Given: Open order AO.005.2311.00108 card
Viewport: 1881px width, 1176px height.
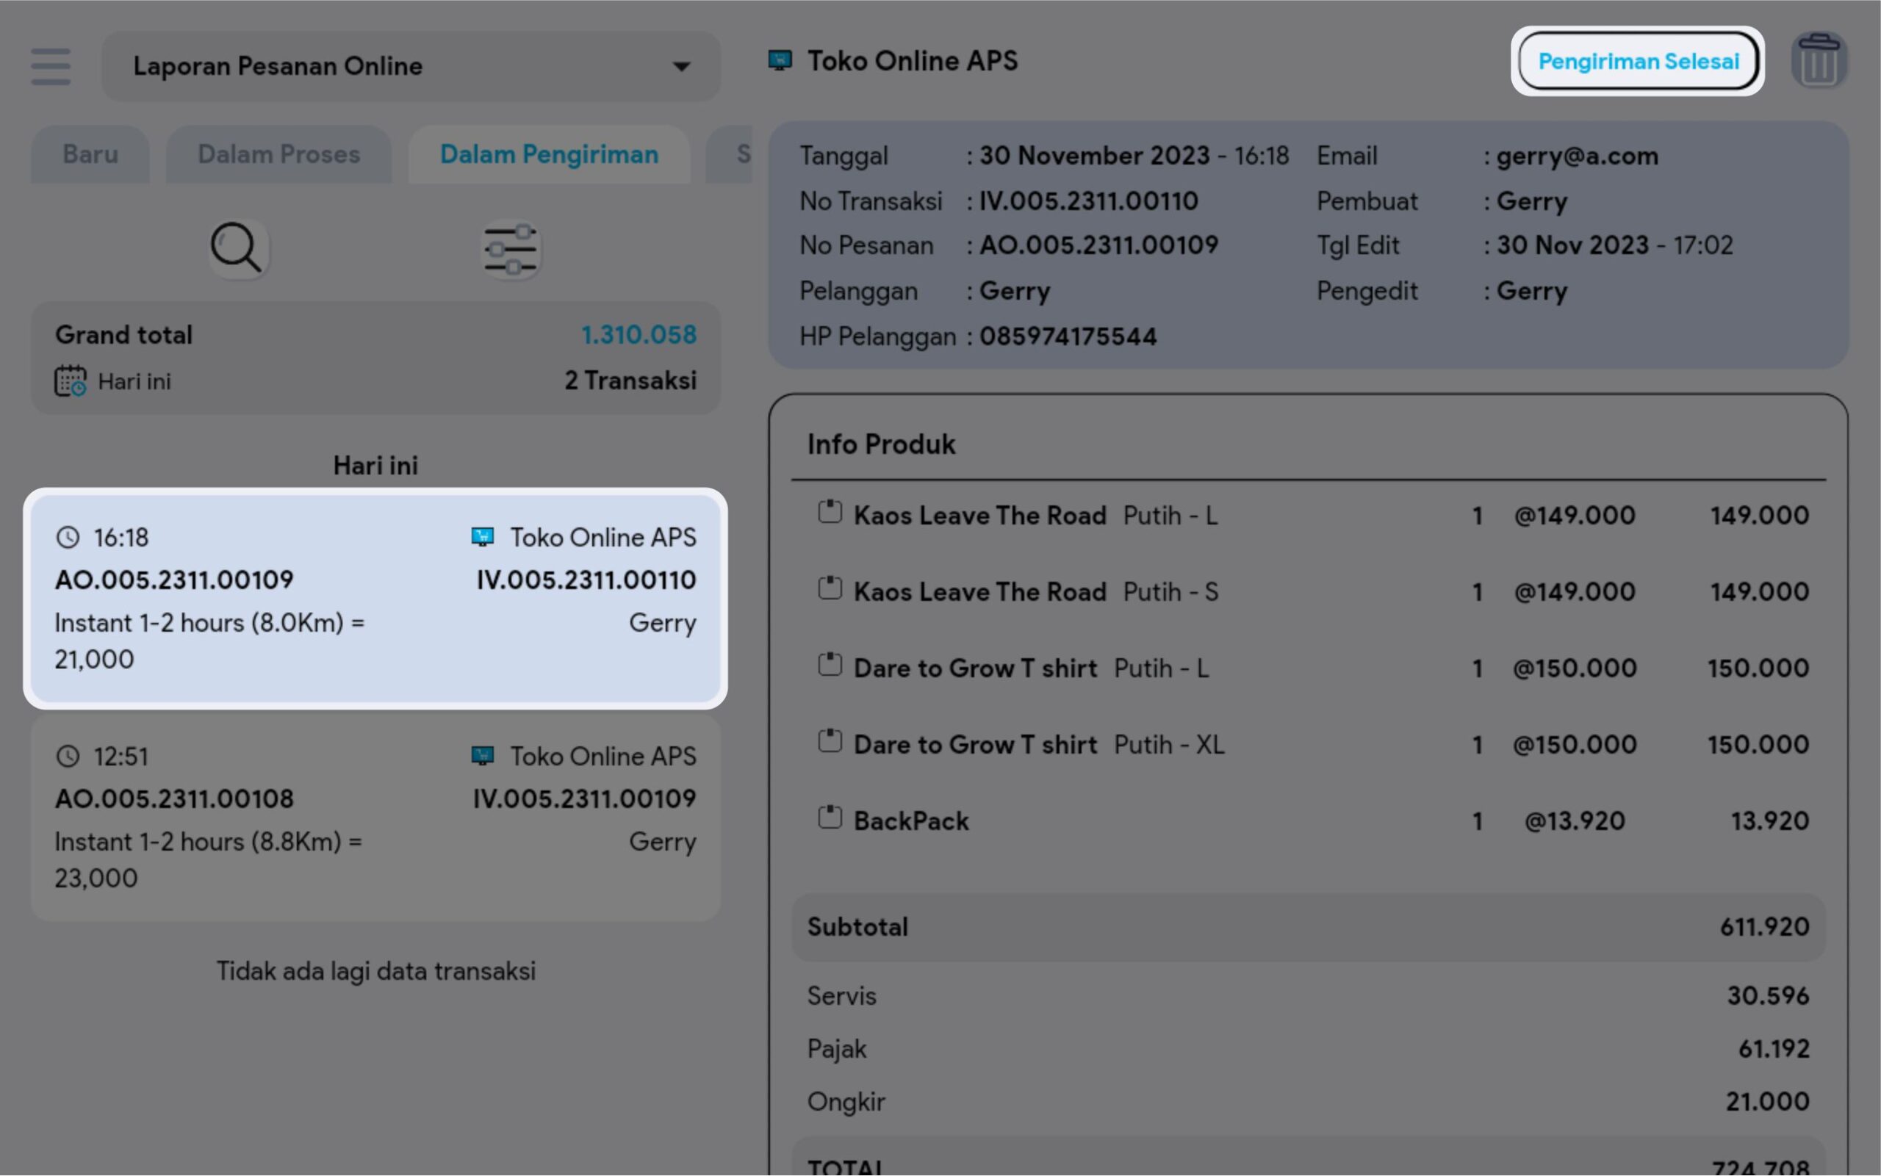Looking at the screenshot, I should 375,818.
